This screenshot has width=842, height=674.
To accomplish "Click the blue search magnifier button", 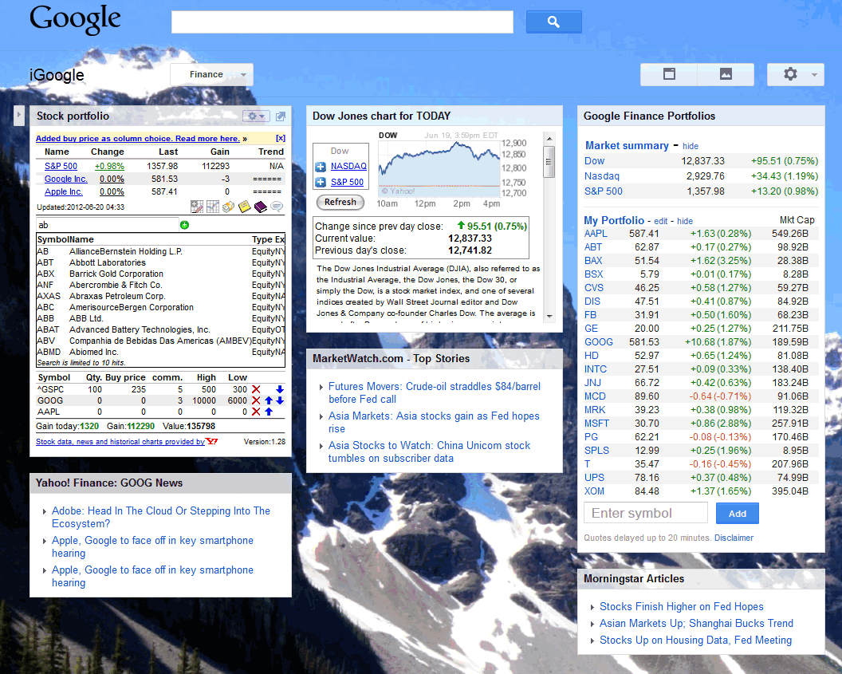I will [553, 22].
